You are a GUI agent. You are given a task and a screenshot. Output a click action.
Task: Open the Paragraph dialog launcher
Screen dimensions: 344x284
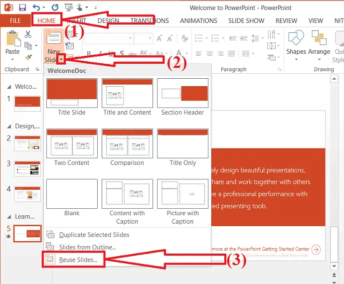280,69
